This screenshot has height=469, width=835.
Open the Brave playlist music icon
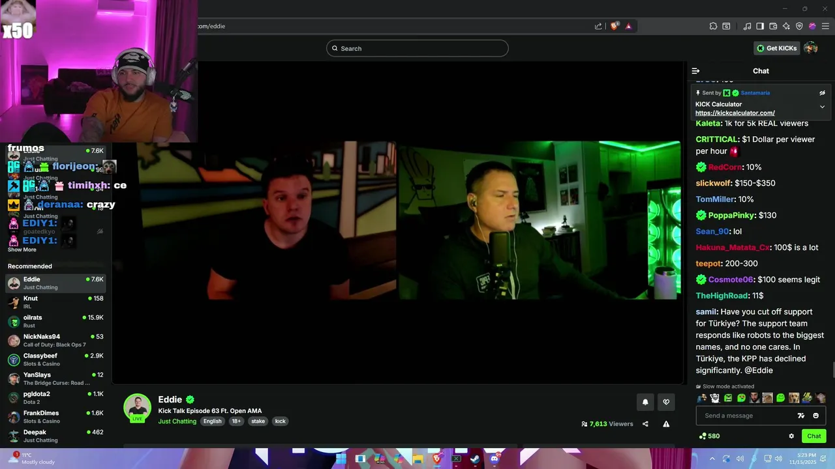click(747, 26)
